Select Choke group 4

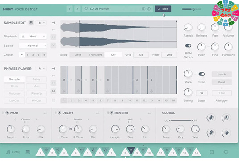[x=44, y=54]
